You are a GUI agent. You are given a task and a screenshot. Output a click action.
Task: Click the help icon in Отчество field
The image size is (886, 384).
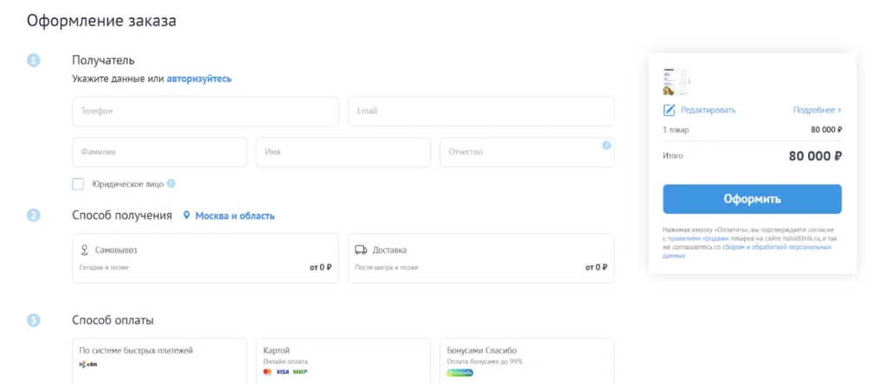(607, 145)
